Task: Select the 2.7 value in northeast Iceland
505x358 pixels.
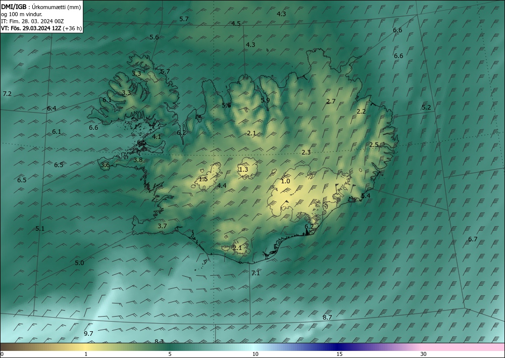Action: (331, 101)
